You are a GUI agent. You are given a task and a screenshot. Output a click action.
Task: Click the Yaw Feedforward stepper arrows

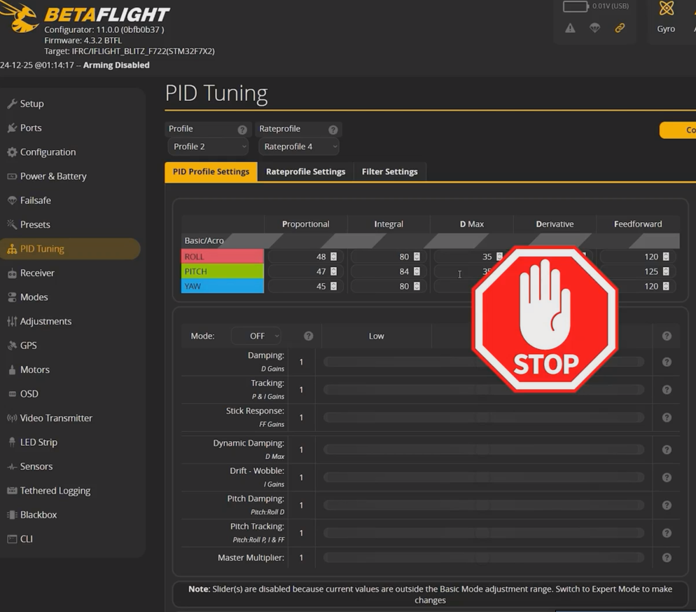click(666, 286)
